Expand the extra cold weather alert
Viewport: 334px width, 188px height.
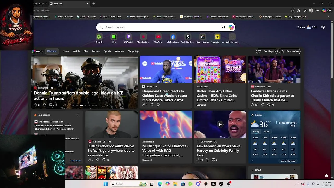[x=297, y=124]
